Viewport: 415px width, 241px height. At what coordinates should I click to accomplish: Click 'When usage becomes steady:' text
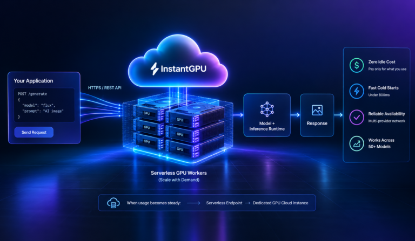click(x=153, y=203)
